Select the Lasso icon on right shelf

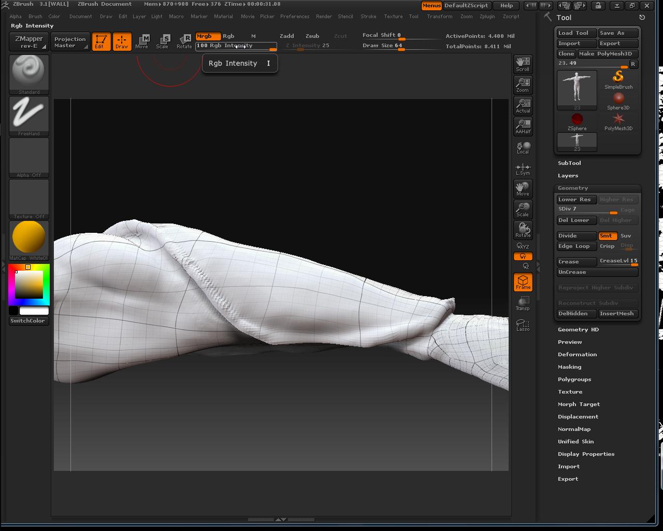(523, 324)
